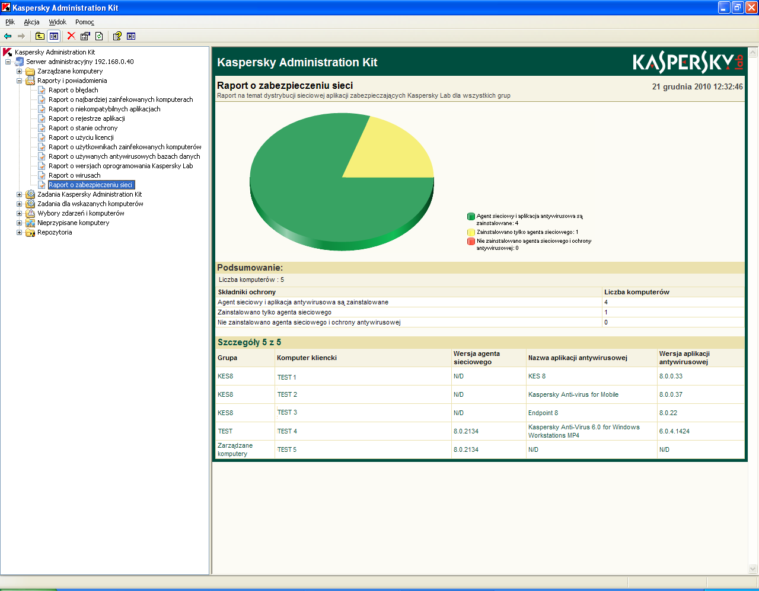
Task: Click the 6.0.4.1424 version cell
Action: click(x=675, y=431)
